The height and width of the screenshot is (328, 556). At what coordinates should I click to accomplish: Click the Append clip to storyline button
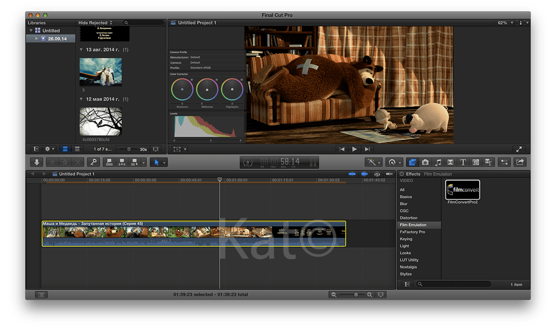135,162
